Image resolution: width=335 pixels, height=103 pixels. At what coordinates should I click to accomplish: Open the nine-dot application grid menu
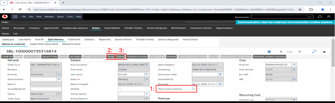tap(15, 16)
